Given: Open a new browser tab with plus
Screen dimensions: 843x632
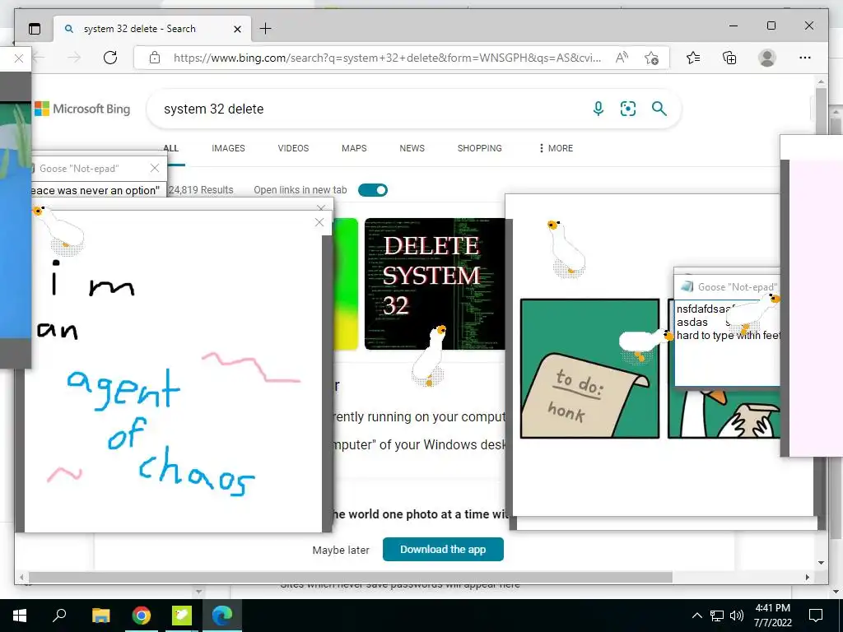Looking at the screenshot, I should point(266,29).
